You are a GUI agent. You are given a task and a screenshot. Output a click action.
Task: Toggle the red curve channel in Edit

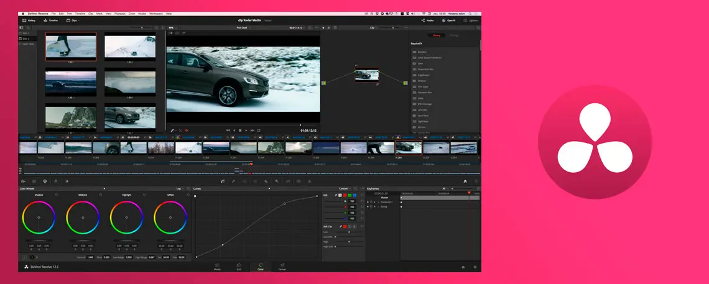coord(345,195)
